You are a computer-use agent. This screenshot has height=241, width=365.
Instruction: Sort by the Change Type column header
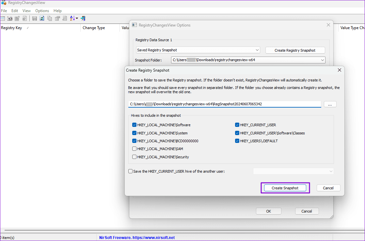pos(100,28)
